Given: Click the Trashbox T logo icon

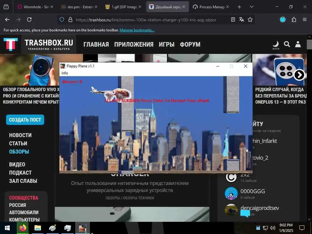Looking at the screenshot, I should pyautogui.click(x=11, y=44).
